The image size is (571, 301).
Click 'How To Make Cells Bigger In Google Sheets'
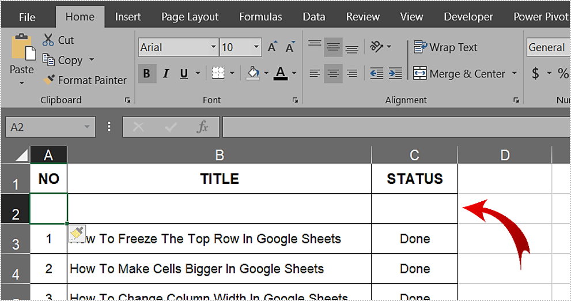pyautogui.click(x=196, y=269)
